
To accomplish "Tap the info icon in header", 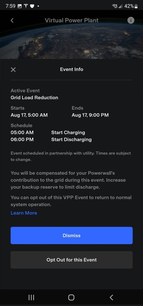I will point(131,20).
